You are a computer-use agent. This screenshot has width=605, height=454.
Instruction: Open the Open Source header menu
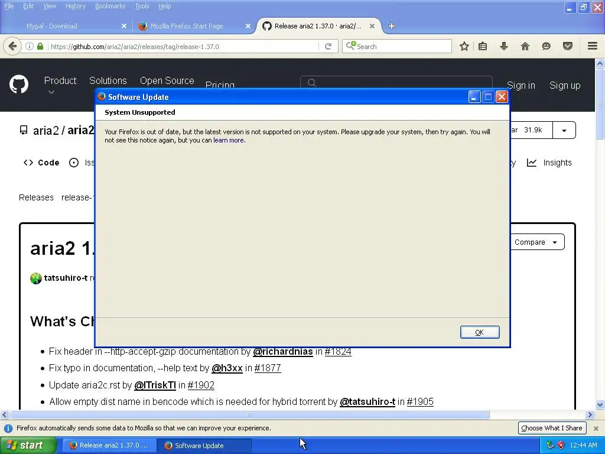click(x=167, y=80)
